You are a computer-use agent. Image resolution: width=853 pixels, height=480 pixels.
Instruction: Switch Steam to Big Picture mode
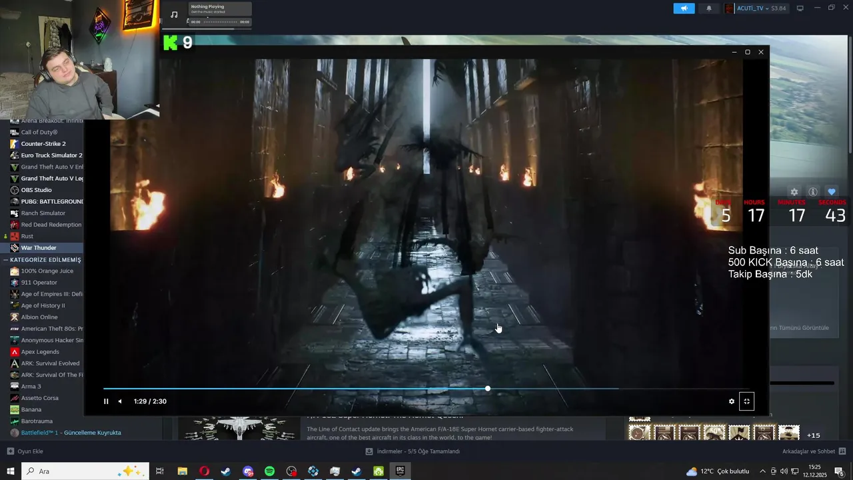pos(800,8)
